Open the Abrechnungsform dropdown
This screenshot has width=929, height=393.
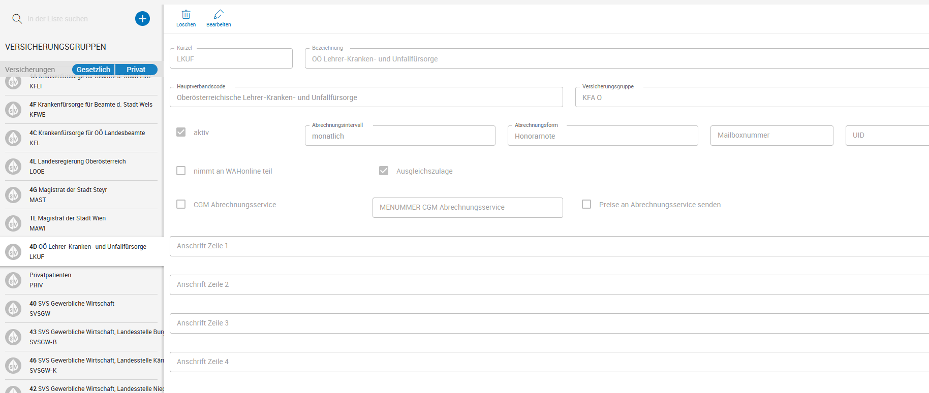tap(603, 136)
